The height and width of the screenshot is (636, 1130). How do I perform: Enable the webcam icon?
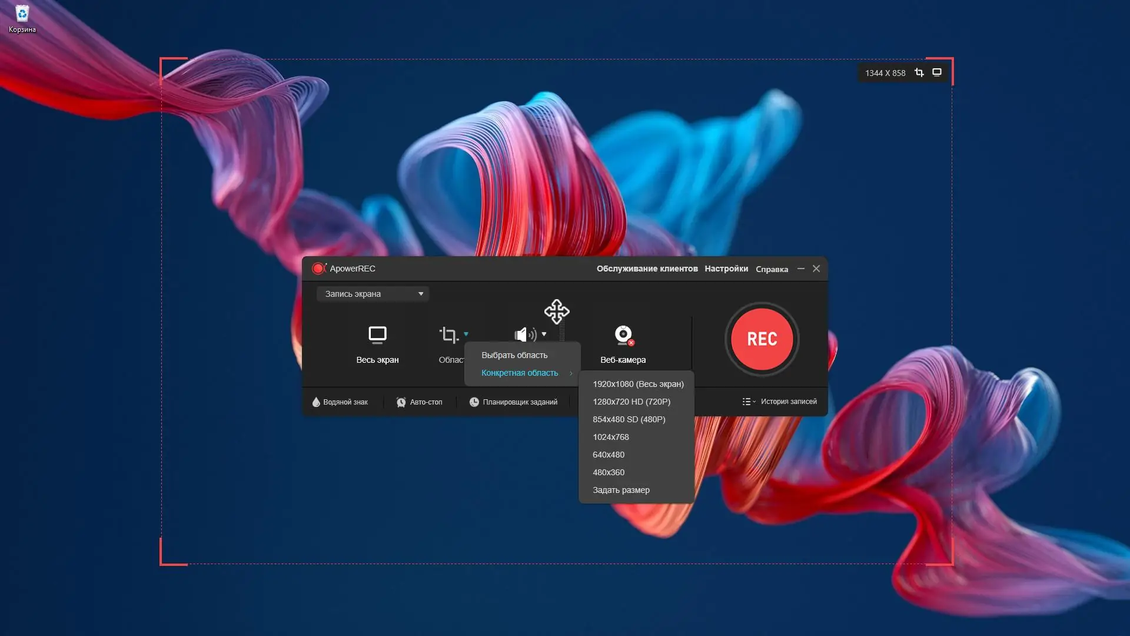(x=623, y=334)
